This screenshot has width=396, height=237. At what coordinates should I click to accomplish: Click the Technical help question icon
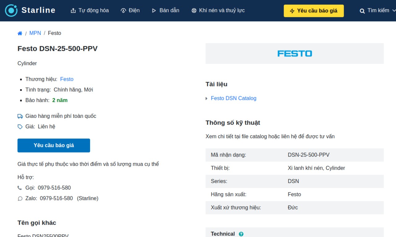click(241, 234)
